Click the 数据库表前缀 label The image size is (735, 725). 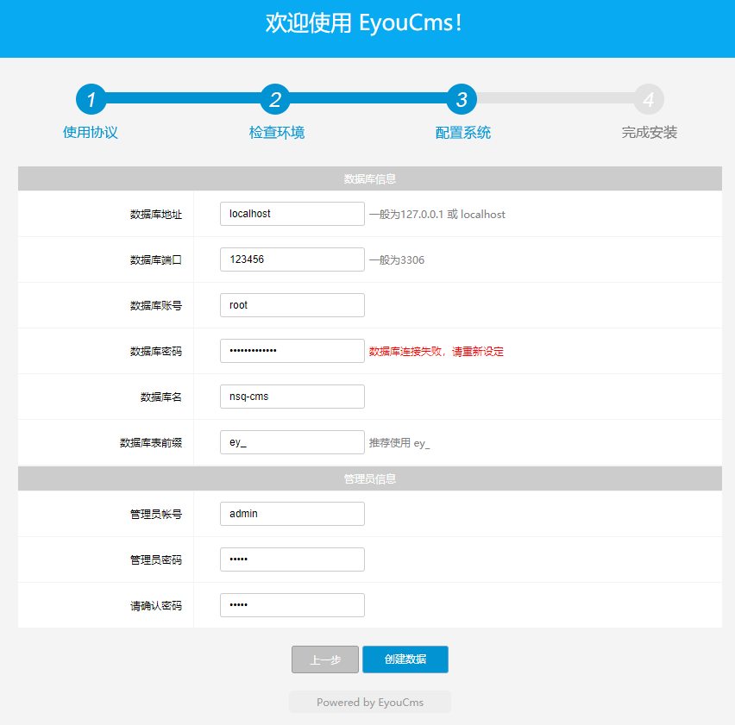(150, 442)
